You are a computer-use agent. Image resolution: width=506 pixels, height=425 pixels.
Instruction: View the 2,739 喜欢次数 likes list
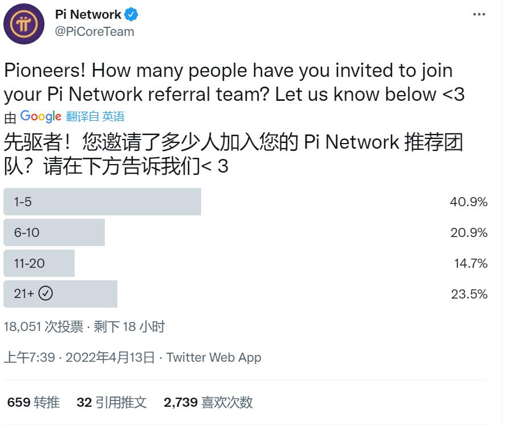[x=208, y=402]
